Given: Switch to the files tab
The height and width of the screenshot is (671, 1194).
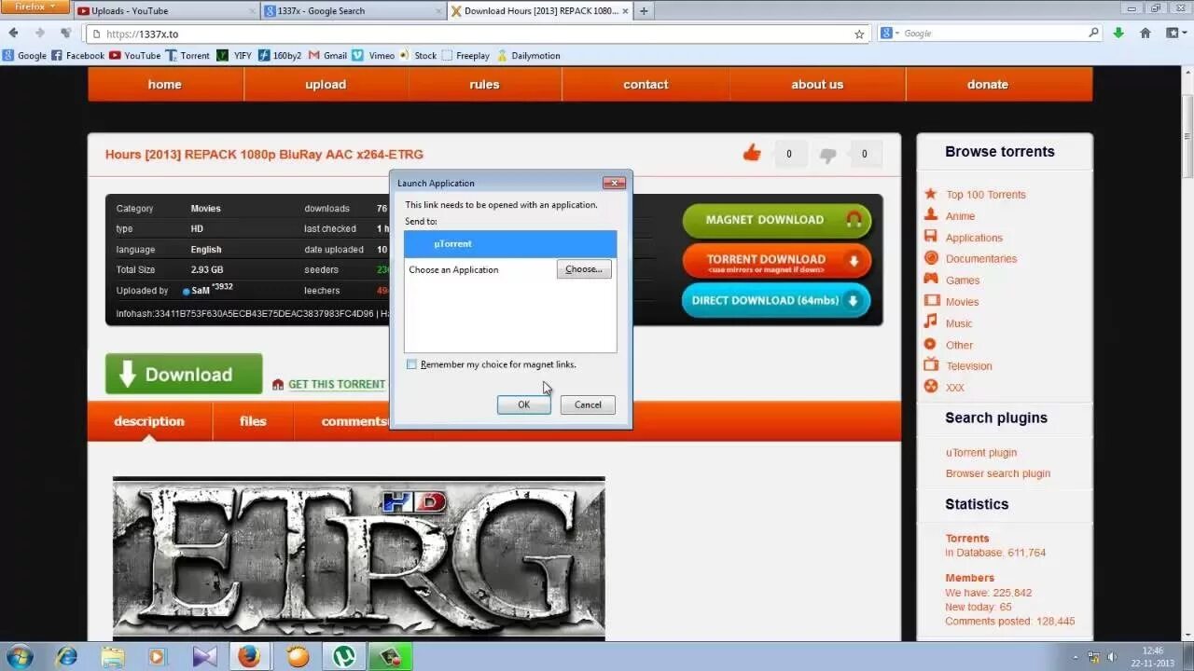Looking at the screenshot, I should point(253,421).
